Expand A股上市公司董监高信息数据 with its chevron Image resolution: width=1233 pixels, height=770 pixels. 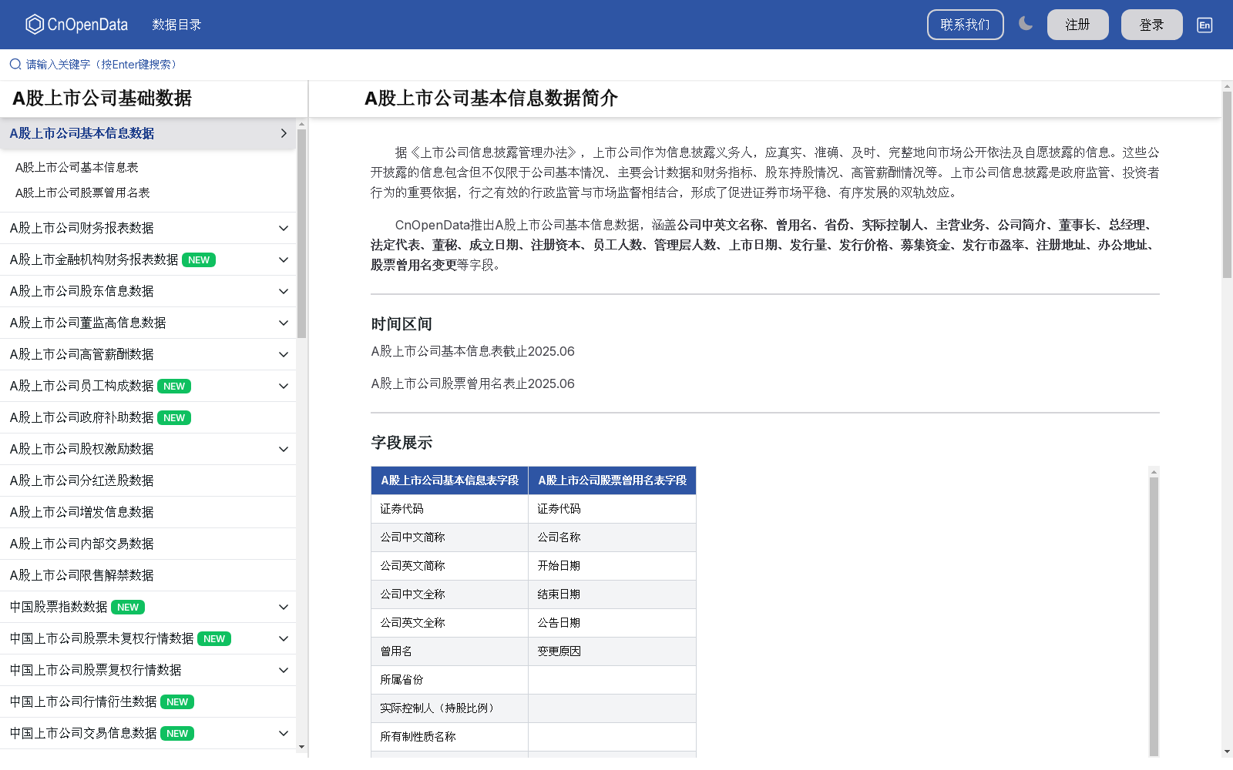283,323
